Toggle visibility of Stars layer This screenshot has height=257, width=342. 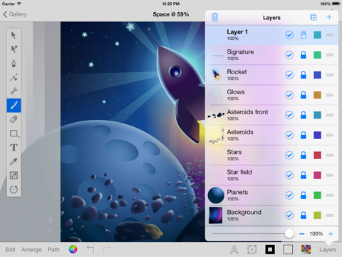point(289,155)
